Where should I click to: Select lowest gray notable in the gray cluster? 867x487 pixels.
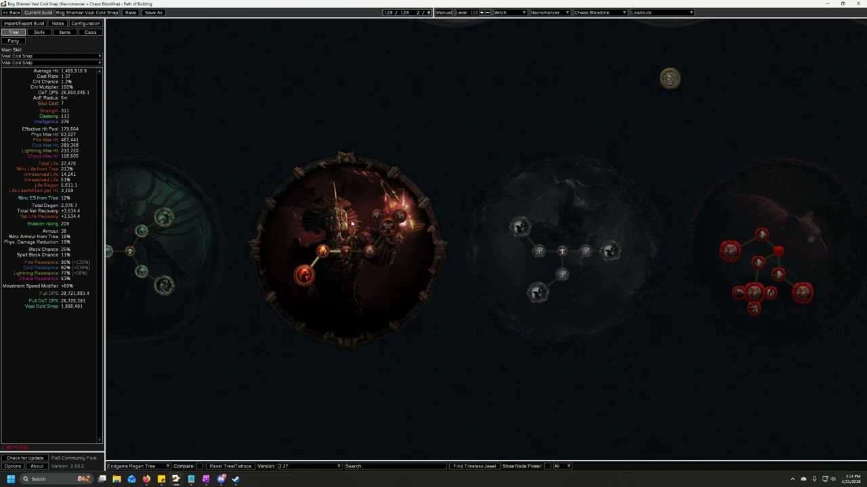[x=537, y=293]
